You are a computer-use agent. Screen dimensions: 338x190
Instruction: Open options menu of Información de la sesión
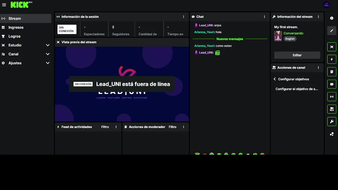(184, 17)
